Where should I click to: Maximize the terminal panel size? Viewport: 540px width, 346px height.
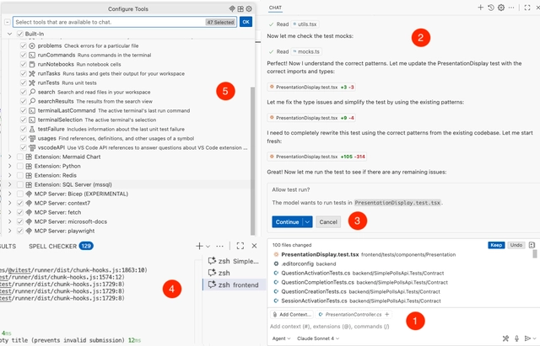(x=240, y=246)
